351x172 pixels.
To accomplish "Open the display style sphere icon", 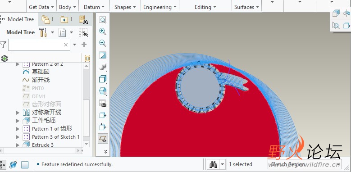I will click(103, 67).
